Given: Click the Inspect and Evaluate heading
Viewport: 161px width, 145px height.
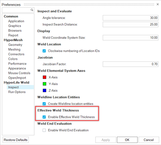Looking at the screenshot, I should [x=55, y=11].
